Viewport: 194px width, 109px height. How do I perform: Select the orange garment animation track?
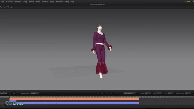pyautogui.click(x=74, y=99)
